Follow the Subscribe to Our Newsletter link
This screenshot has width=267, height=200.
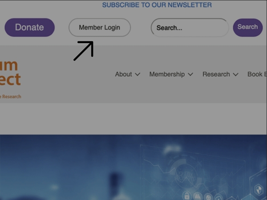click(157, 5)
